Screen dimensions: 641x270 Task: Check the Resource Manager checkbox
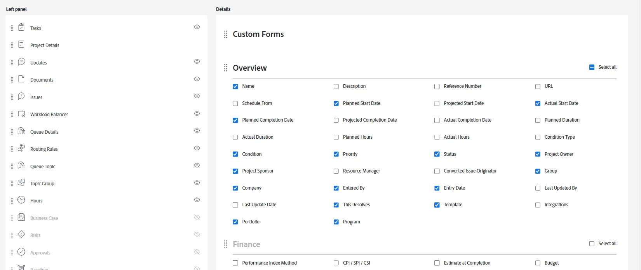(x=336, y=171)
